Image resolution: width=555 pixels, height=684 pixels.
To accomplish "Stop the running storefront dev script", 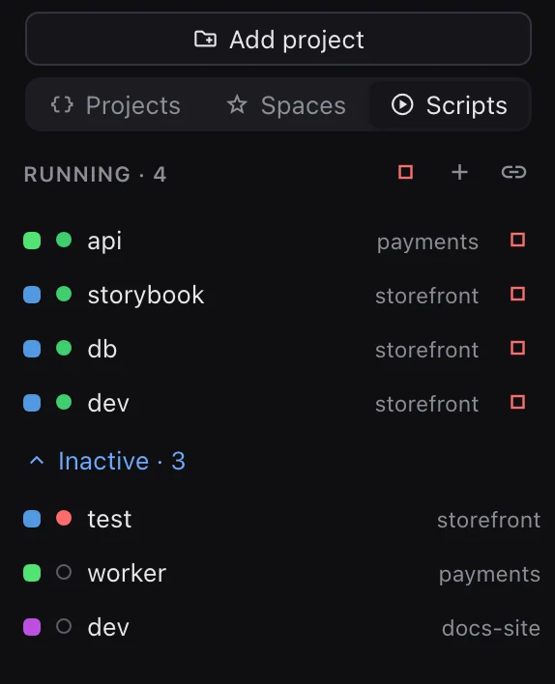I will 518,402.
